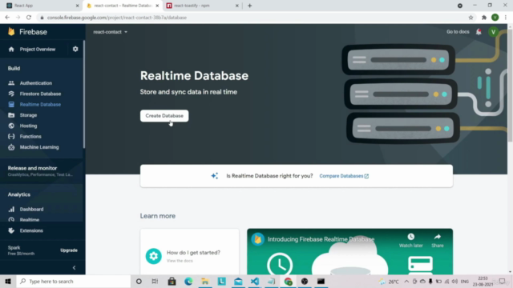
Task: Open Project Overview home icon
Action: [x=11, y=50]
